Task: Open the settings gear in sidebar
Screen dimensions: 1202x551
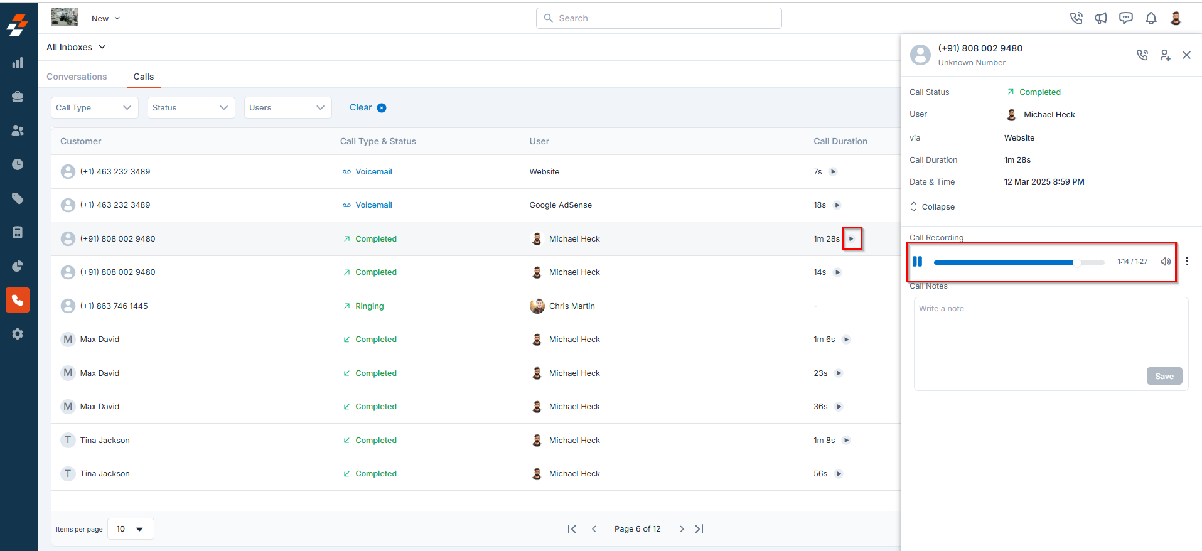Action: [x=18, y=334]
